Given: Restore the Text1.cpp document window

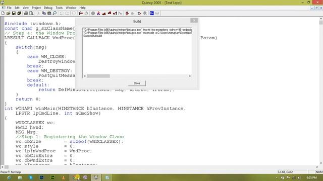Looking at the screenshot, I should (316, 8).
